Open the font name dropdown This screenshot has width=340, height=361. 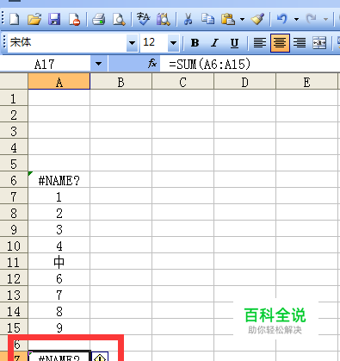point(132,43)
